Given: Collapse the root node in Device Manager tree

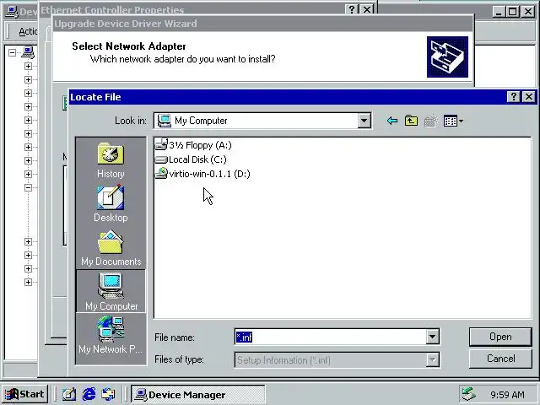Looking at the screenshot, I should coord(12,52).
